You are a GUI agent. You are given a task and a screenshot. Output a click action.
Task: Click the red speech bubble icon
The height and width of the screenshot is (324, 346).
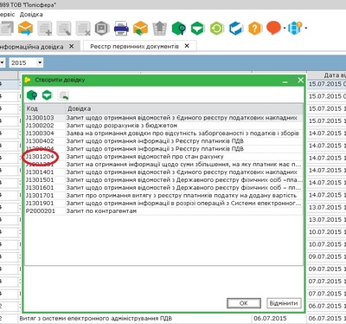273,28
